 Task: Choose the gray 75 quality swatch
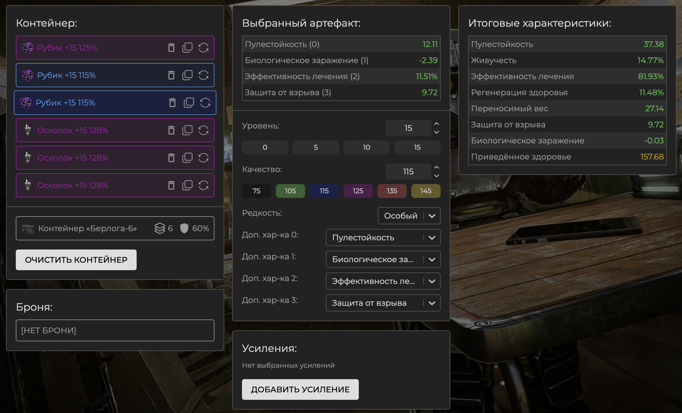point(257,191)
